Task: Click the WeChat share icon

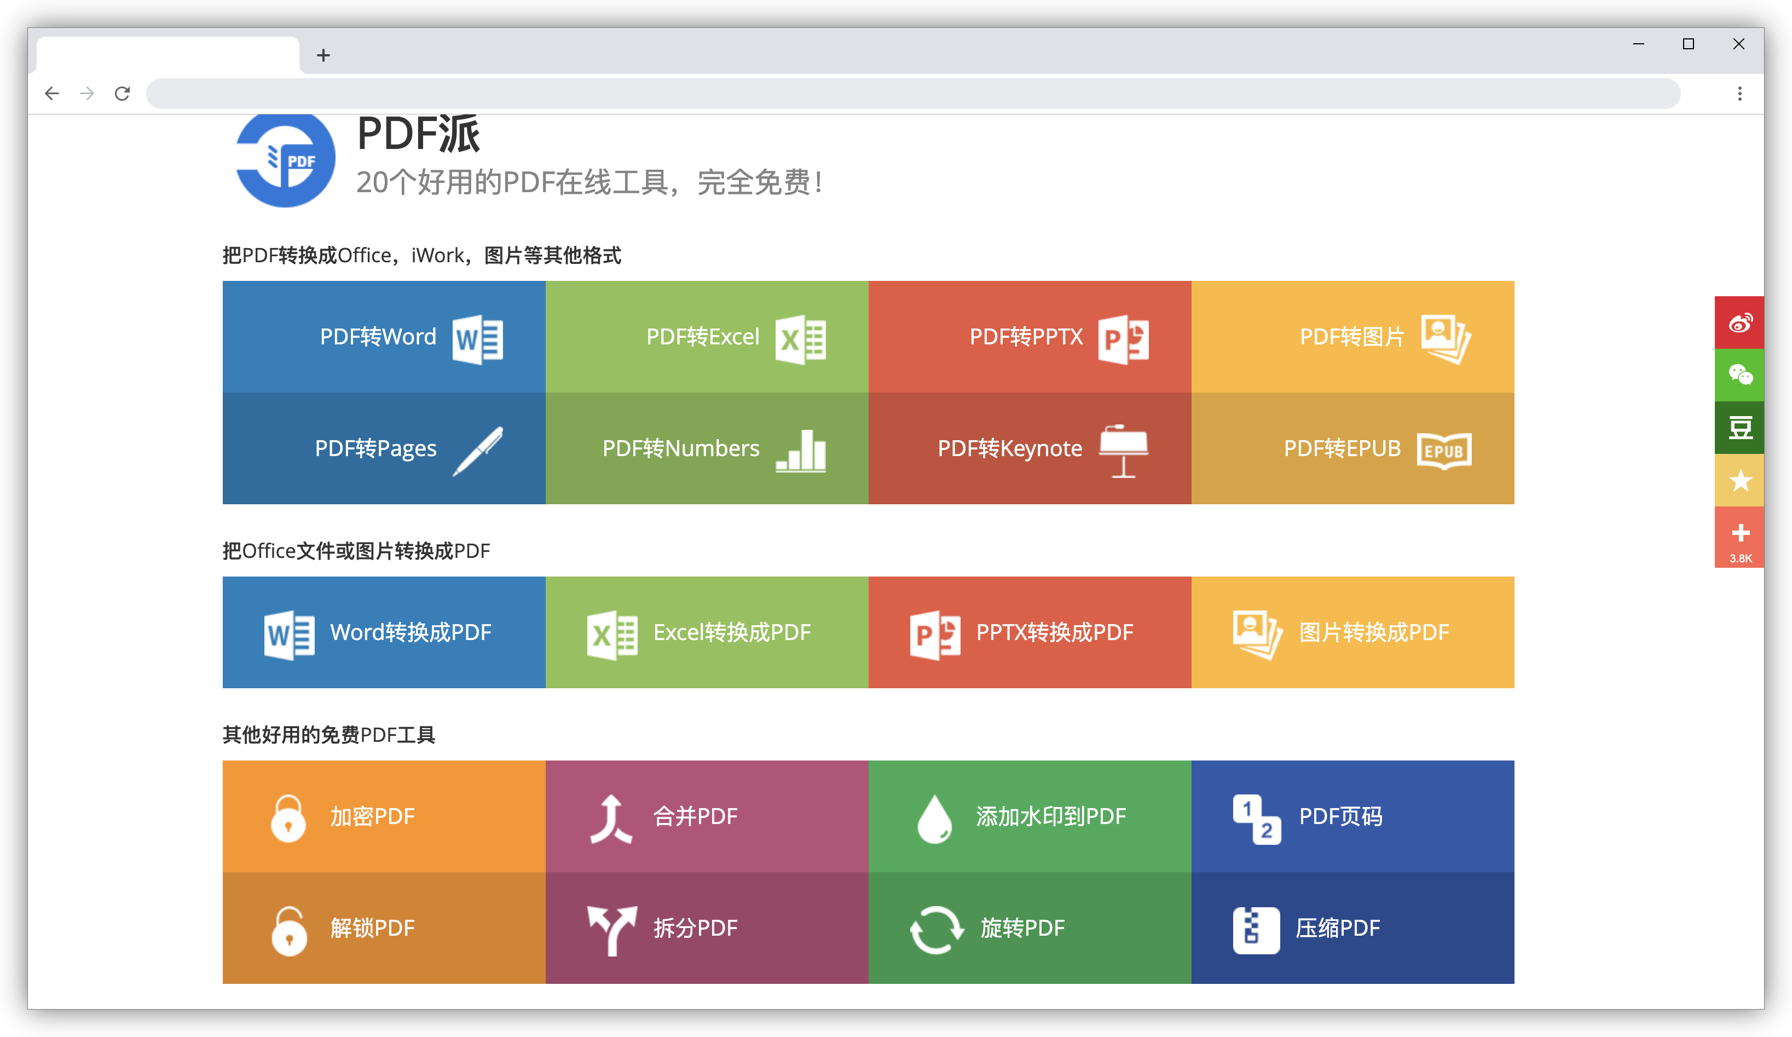Action: (1739, 375)
